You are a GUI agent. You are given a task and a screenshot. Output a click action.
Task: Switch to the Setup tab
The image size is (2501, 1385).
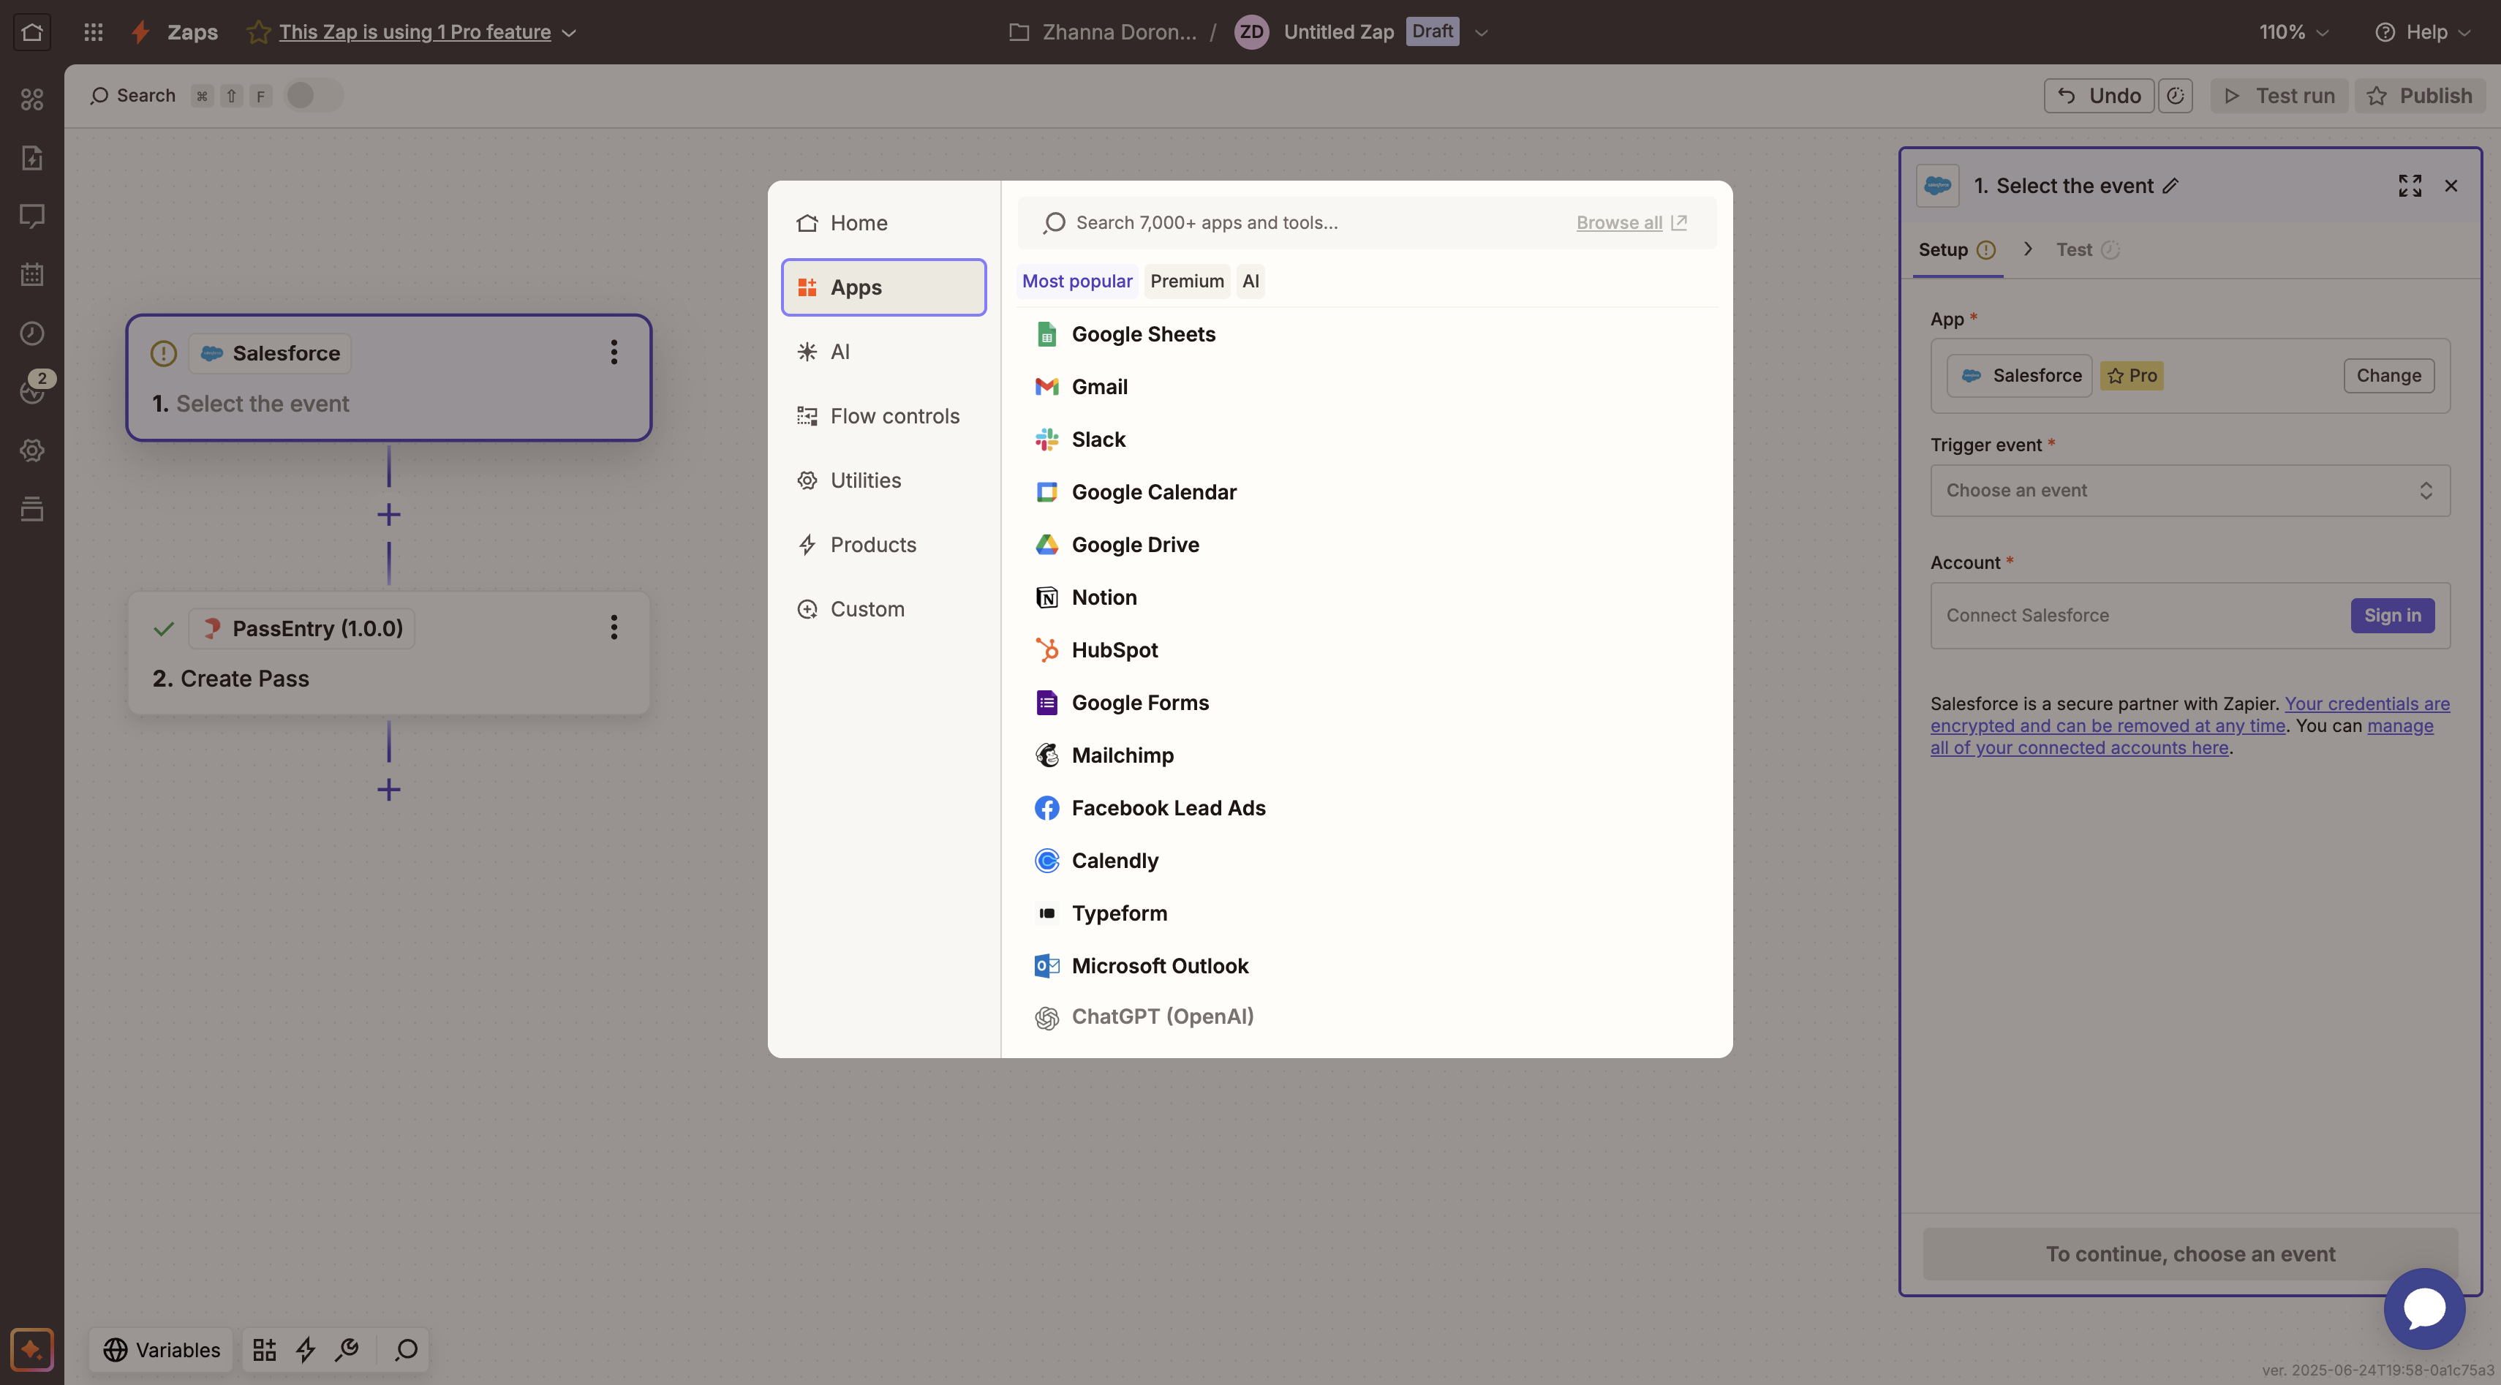[1956, 249]
